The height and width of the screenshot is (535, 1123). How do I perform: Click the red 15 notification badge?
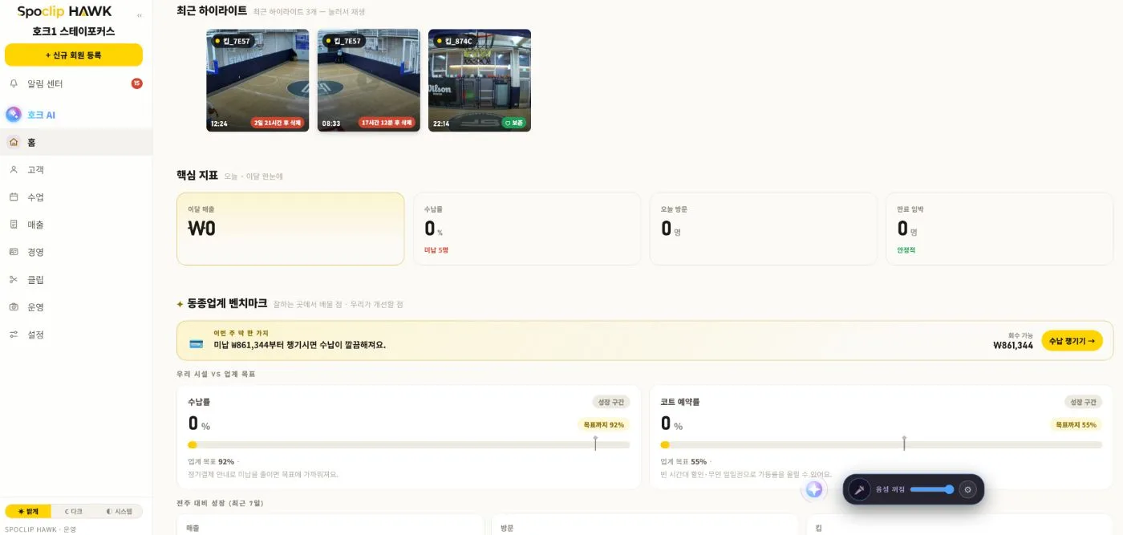point(136,83)
